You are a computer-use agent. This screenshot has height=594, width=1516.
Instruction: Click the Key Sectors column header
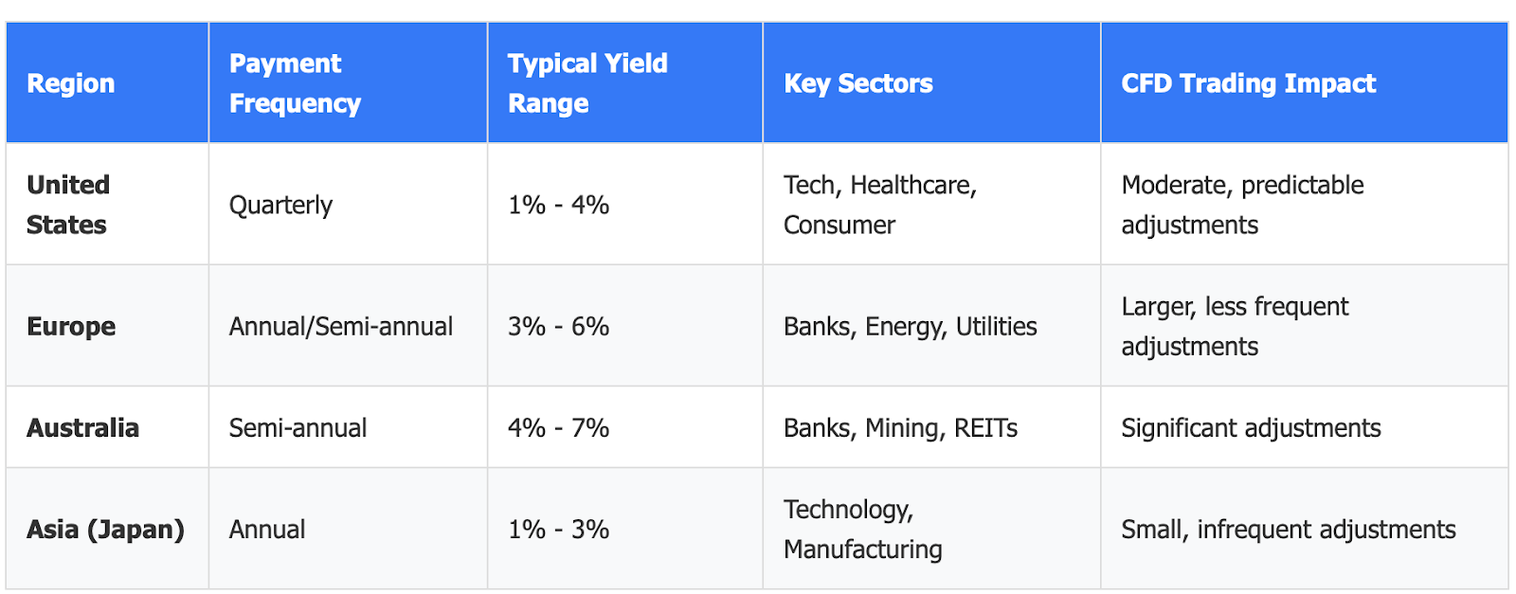point(858,83)
